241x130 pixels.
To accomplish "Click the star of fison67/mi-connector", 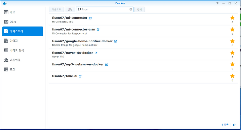I will [232, 18].
